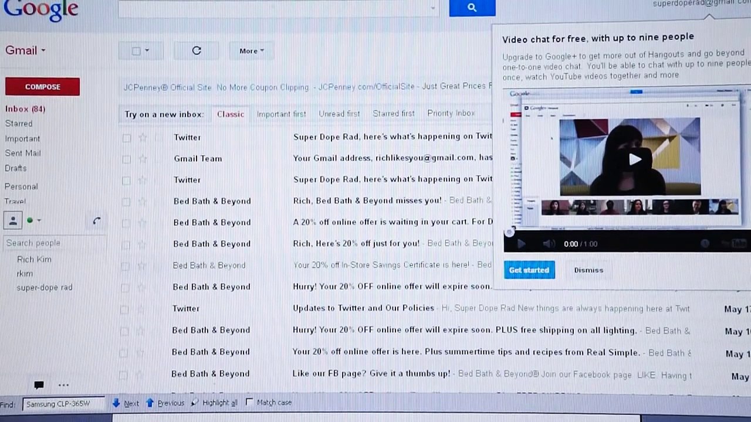Click the Get started button
The image size is (751, 422).
pos(529,270)
